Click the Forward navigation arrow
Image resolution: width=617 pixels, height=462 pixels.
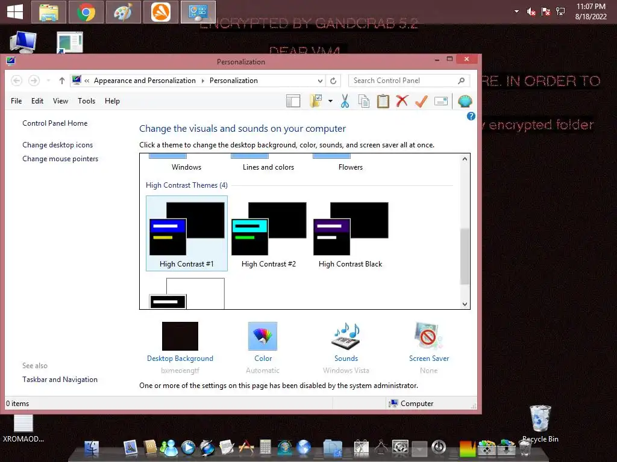click(34, 81)
